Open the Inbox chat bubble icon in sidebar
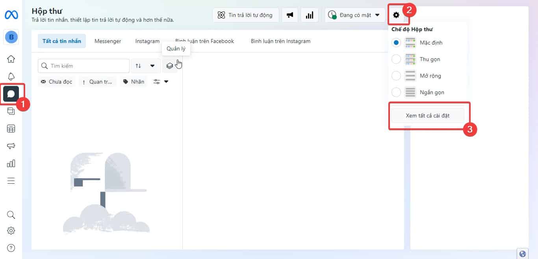The image size is (538, 259). point(11,94)
